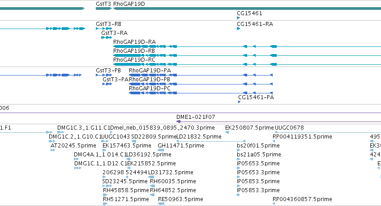This screenshot has width=381, height=206.
Task: Click the RP004360857.5prime EST label
Action: pyautogui.click(x=302, y=199)
